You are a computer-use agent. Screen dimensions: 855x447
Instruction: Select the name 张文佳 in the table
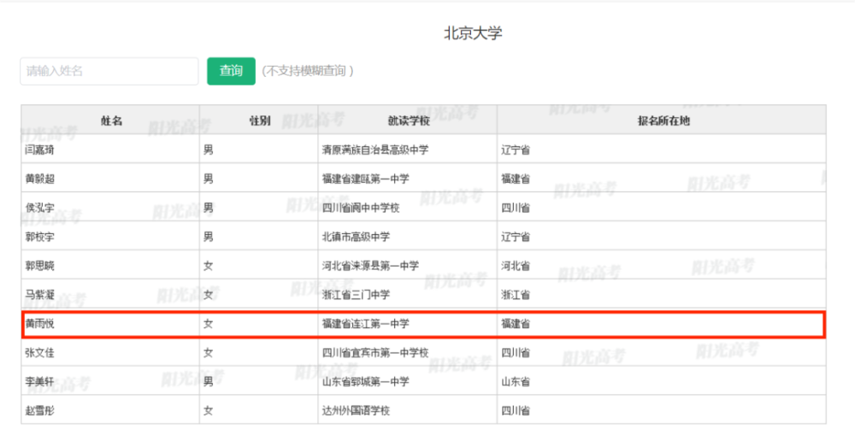[40, 353]
